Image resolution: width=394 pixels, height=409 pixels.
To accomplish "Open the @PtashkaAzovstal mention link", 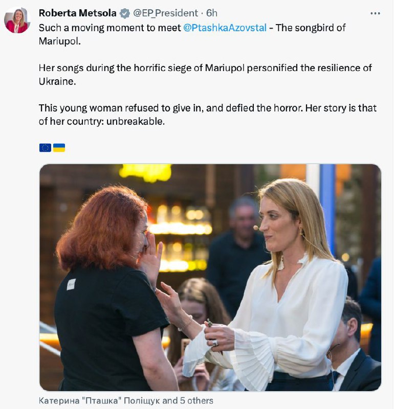I will point(225,28).
